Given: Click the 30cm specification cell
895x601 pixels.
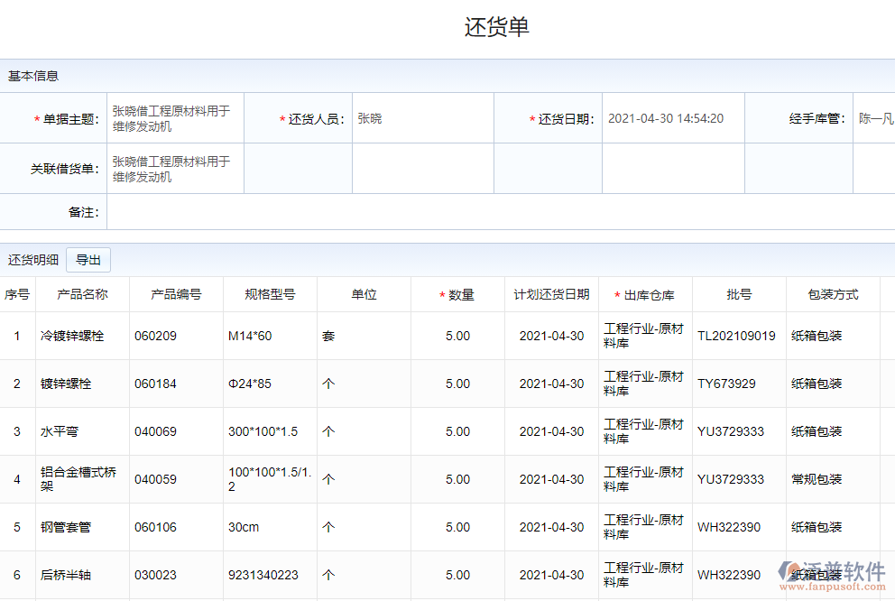Looking at the screenshot, I should tap(244, 527).
